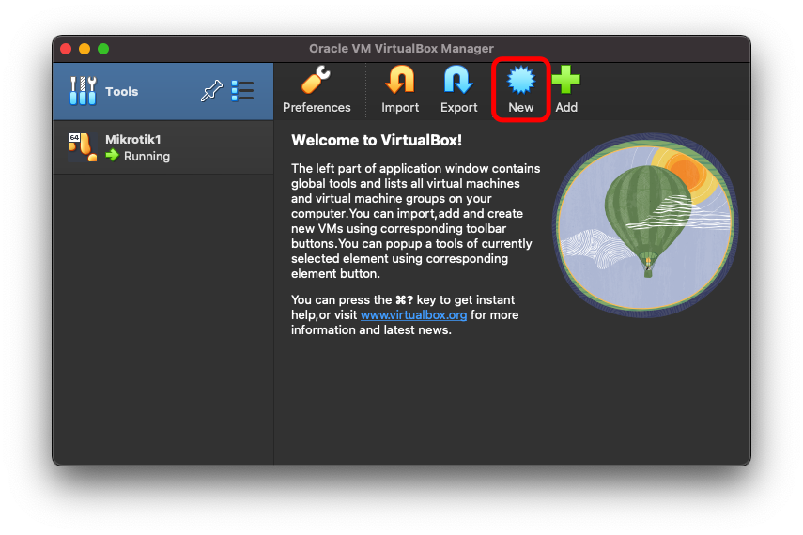The width and height of the screenshot is (803, 535).
Task: Click the green plus Add icon
Action: point(565,83)
